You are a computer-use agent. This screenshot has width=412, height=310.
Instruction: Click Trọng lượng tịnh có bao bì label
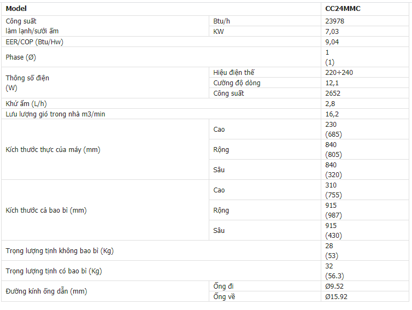point(54,271)
